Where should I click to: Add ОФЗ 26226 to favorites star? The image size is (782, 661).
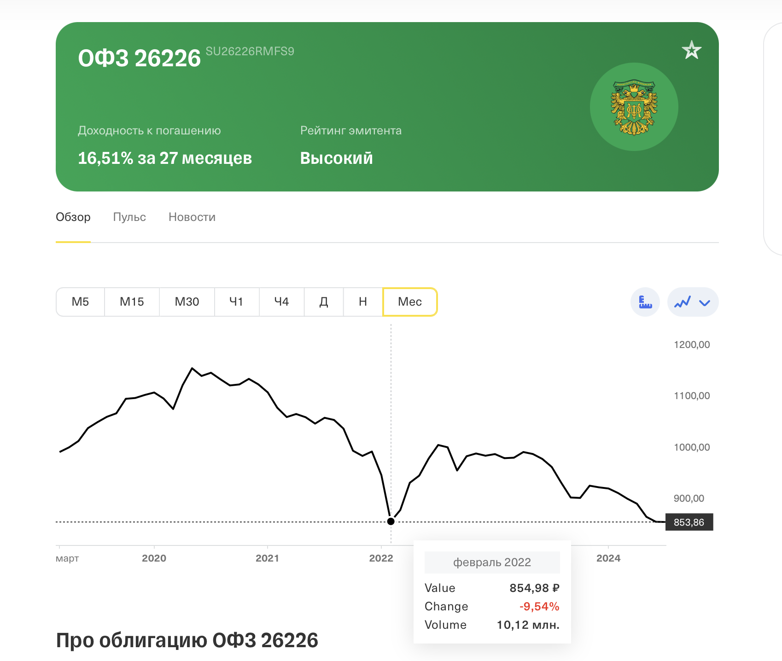click(x=691, y=50)
